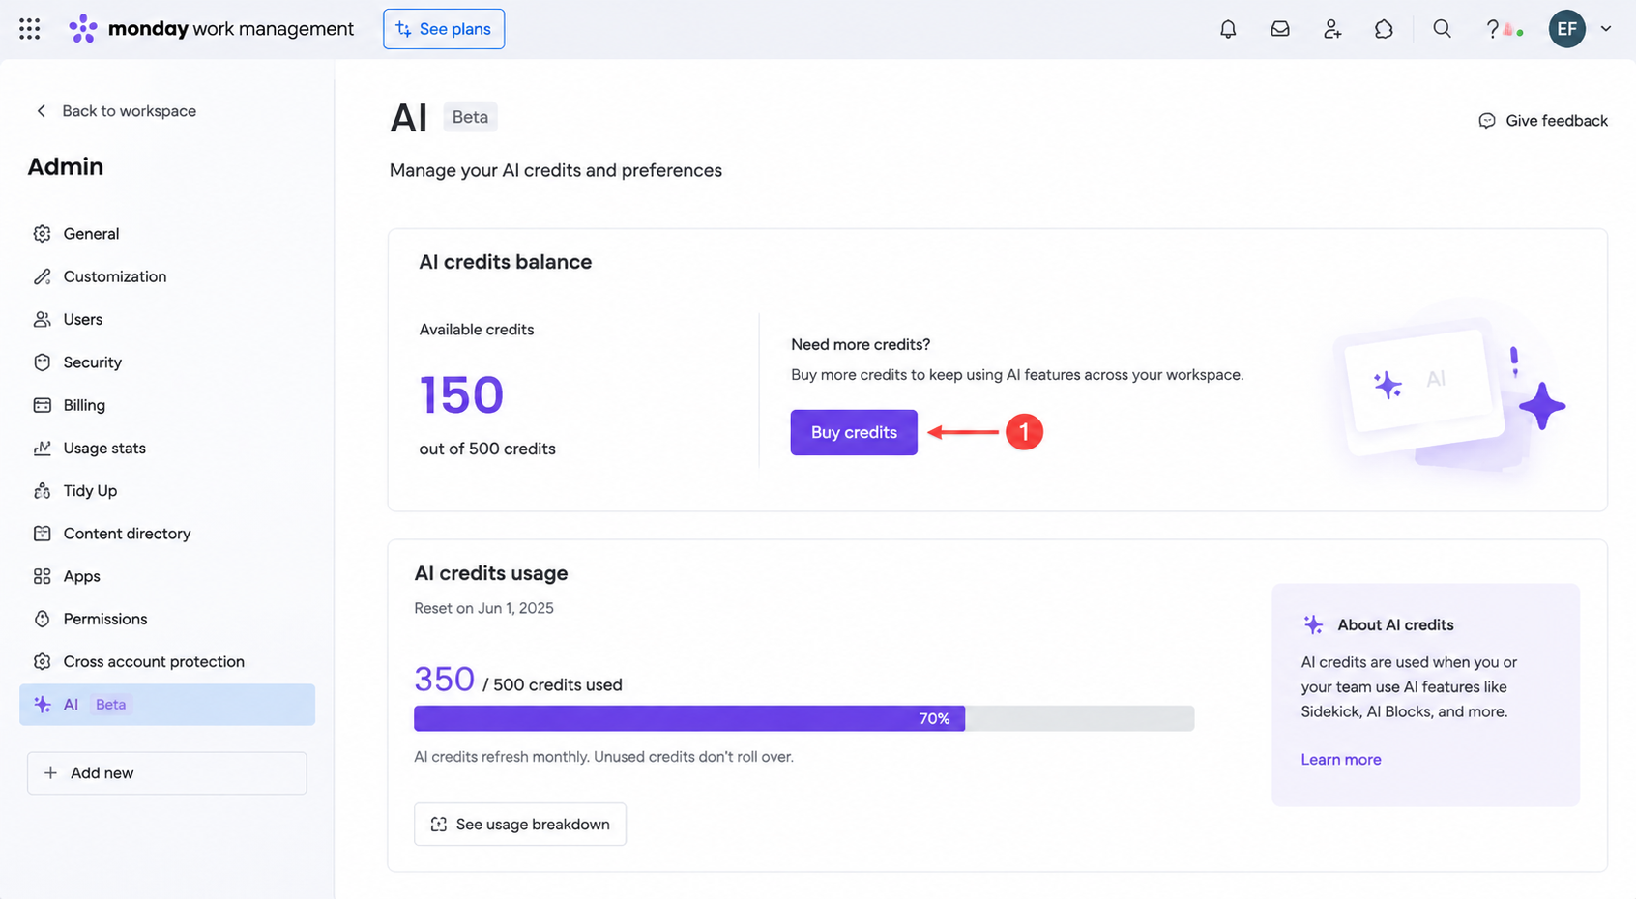
Task: Click the Tidy Up icon
Action: tap(42, 491)
